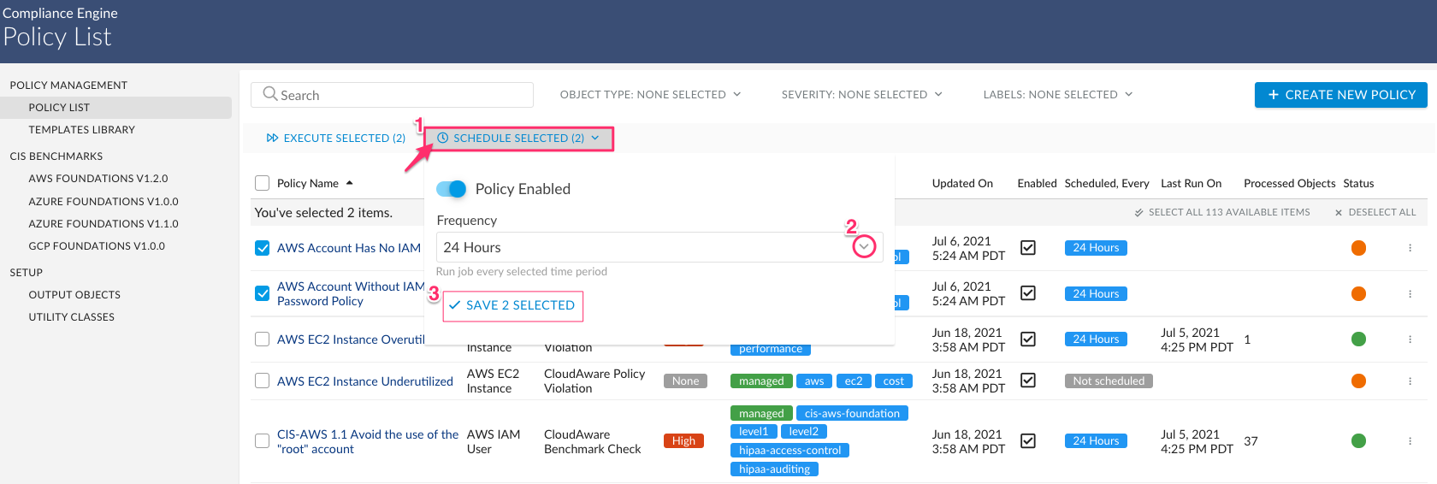Viewport: 1437px width, 484px height.
Task: Click the search magnifier icon
Action: [270, 94]
